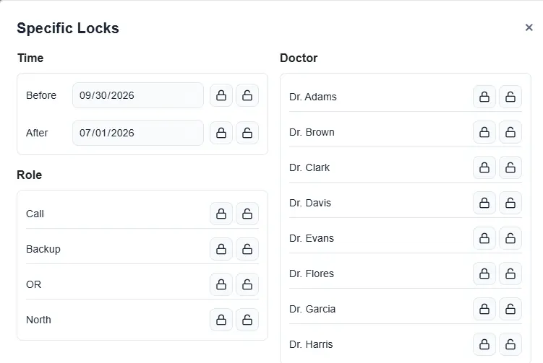Screen dimensions: 543x363
Task: Lock Dr. Adams
Action: [484, 97]
